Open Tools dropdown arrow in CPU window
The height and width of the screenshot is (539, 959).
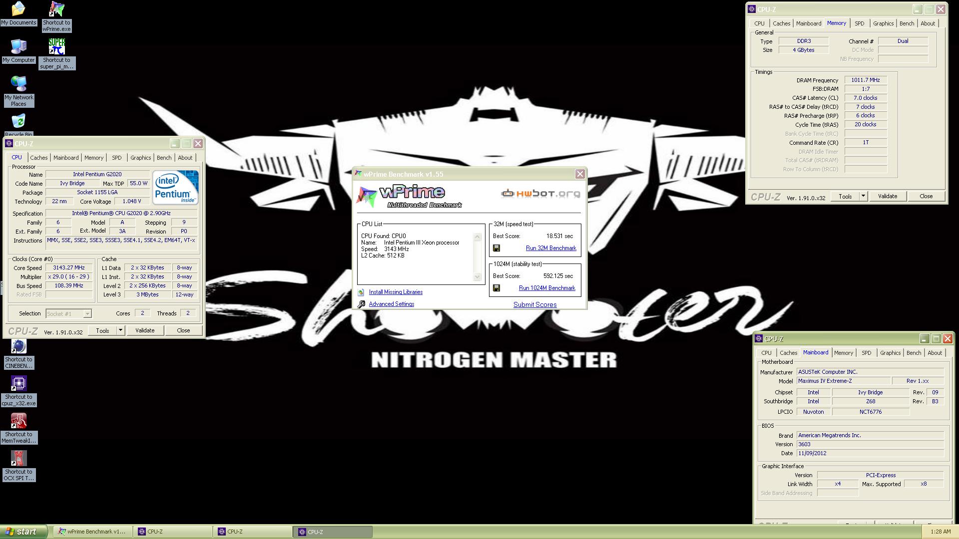(x=120, y=330)
